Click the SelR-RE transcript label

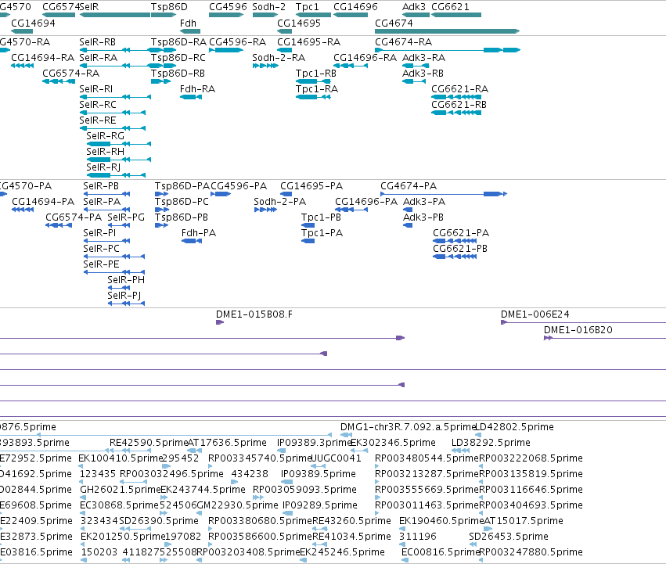click(x=98, y=120)
